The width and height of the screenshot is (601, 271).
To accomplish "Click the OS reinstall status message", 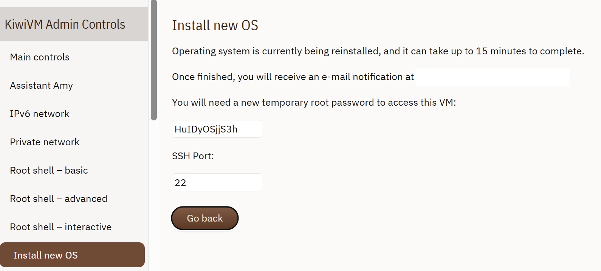I will 378,51.
